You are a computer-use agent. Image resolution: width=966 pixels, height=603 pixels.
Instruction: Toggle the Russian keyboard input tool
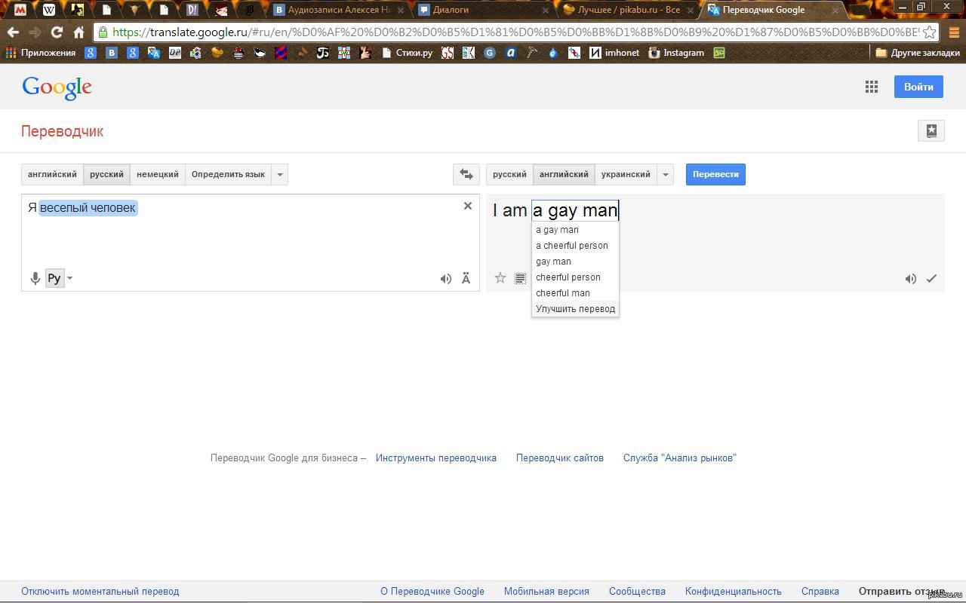click(x=54, y=278)
